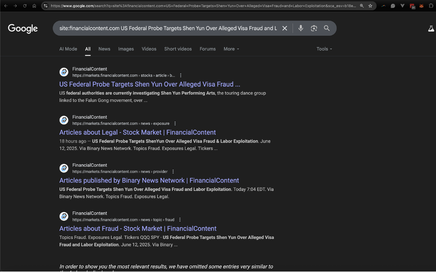This screenshot has width=436, height=272.
Task: Click 'Tickers QQQ SPY' snippet text
Action: 142,238
